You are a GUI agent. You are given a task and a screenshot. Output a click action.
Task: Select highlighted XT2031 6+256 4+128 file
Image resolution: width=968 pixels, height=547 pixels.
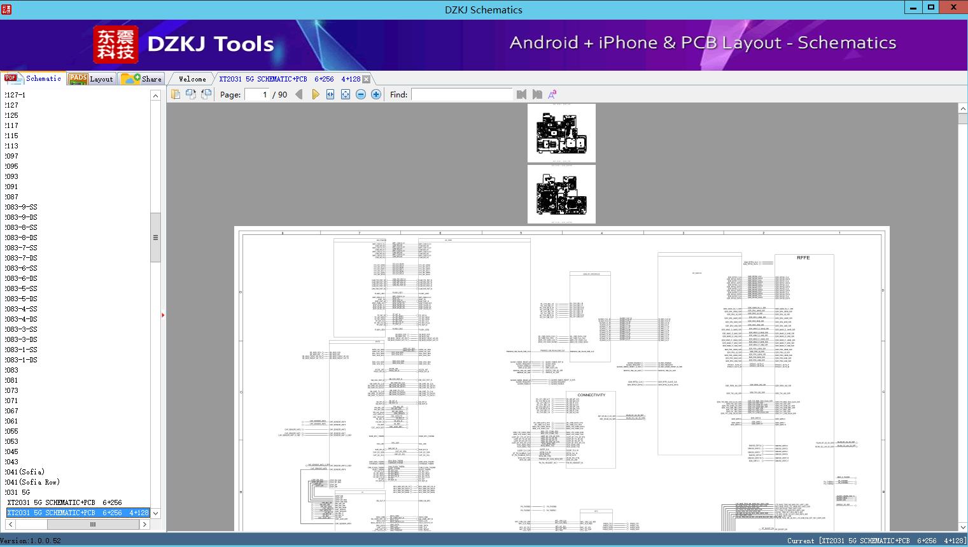(x=78, y=513)
